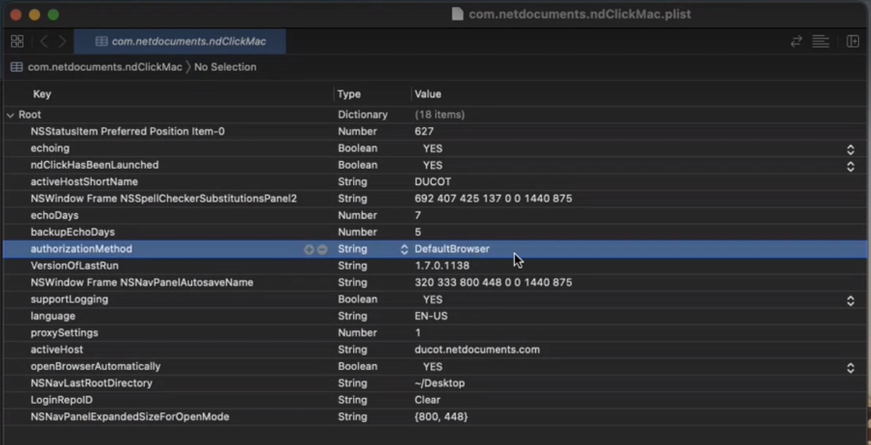Select the LoginRepoID key
Image resolution: width=871 pixels, height=445 pixels.
click(x=62, y=401)
